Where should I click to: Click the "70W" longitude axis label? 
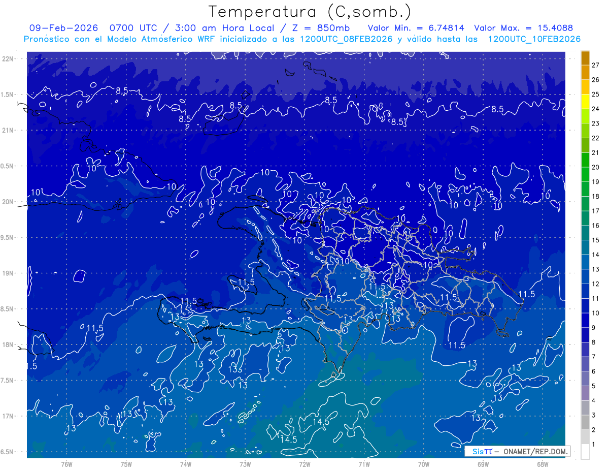pos(424,464)
